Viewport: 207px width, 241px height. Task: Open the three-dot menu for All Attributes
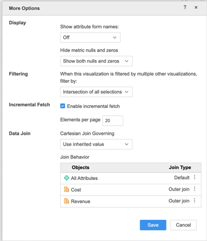coord(194,177)
